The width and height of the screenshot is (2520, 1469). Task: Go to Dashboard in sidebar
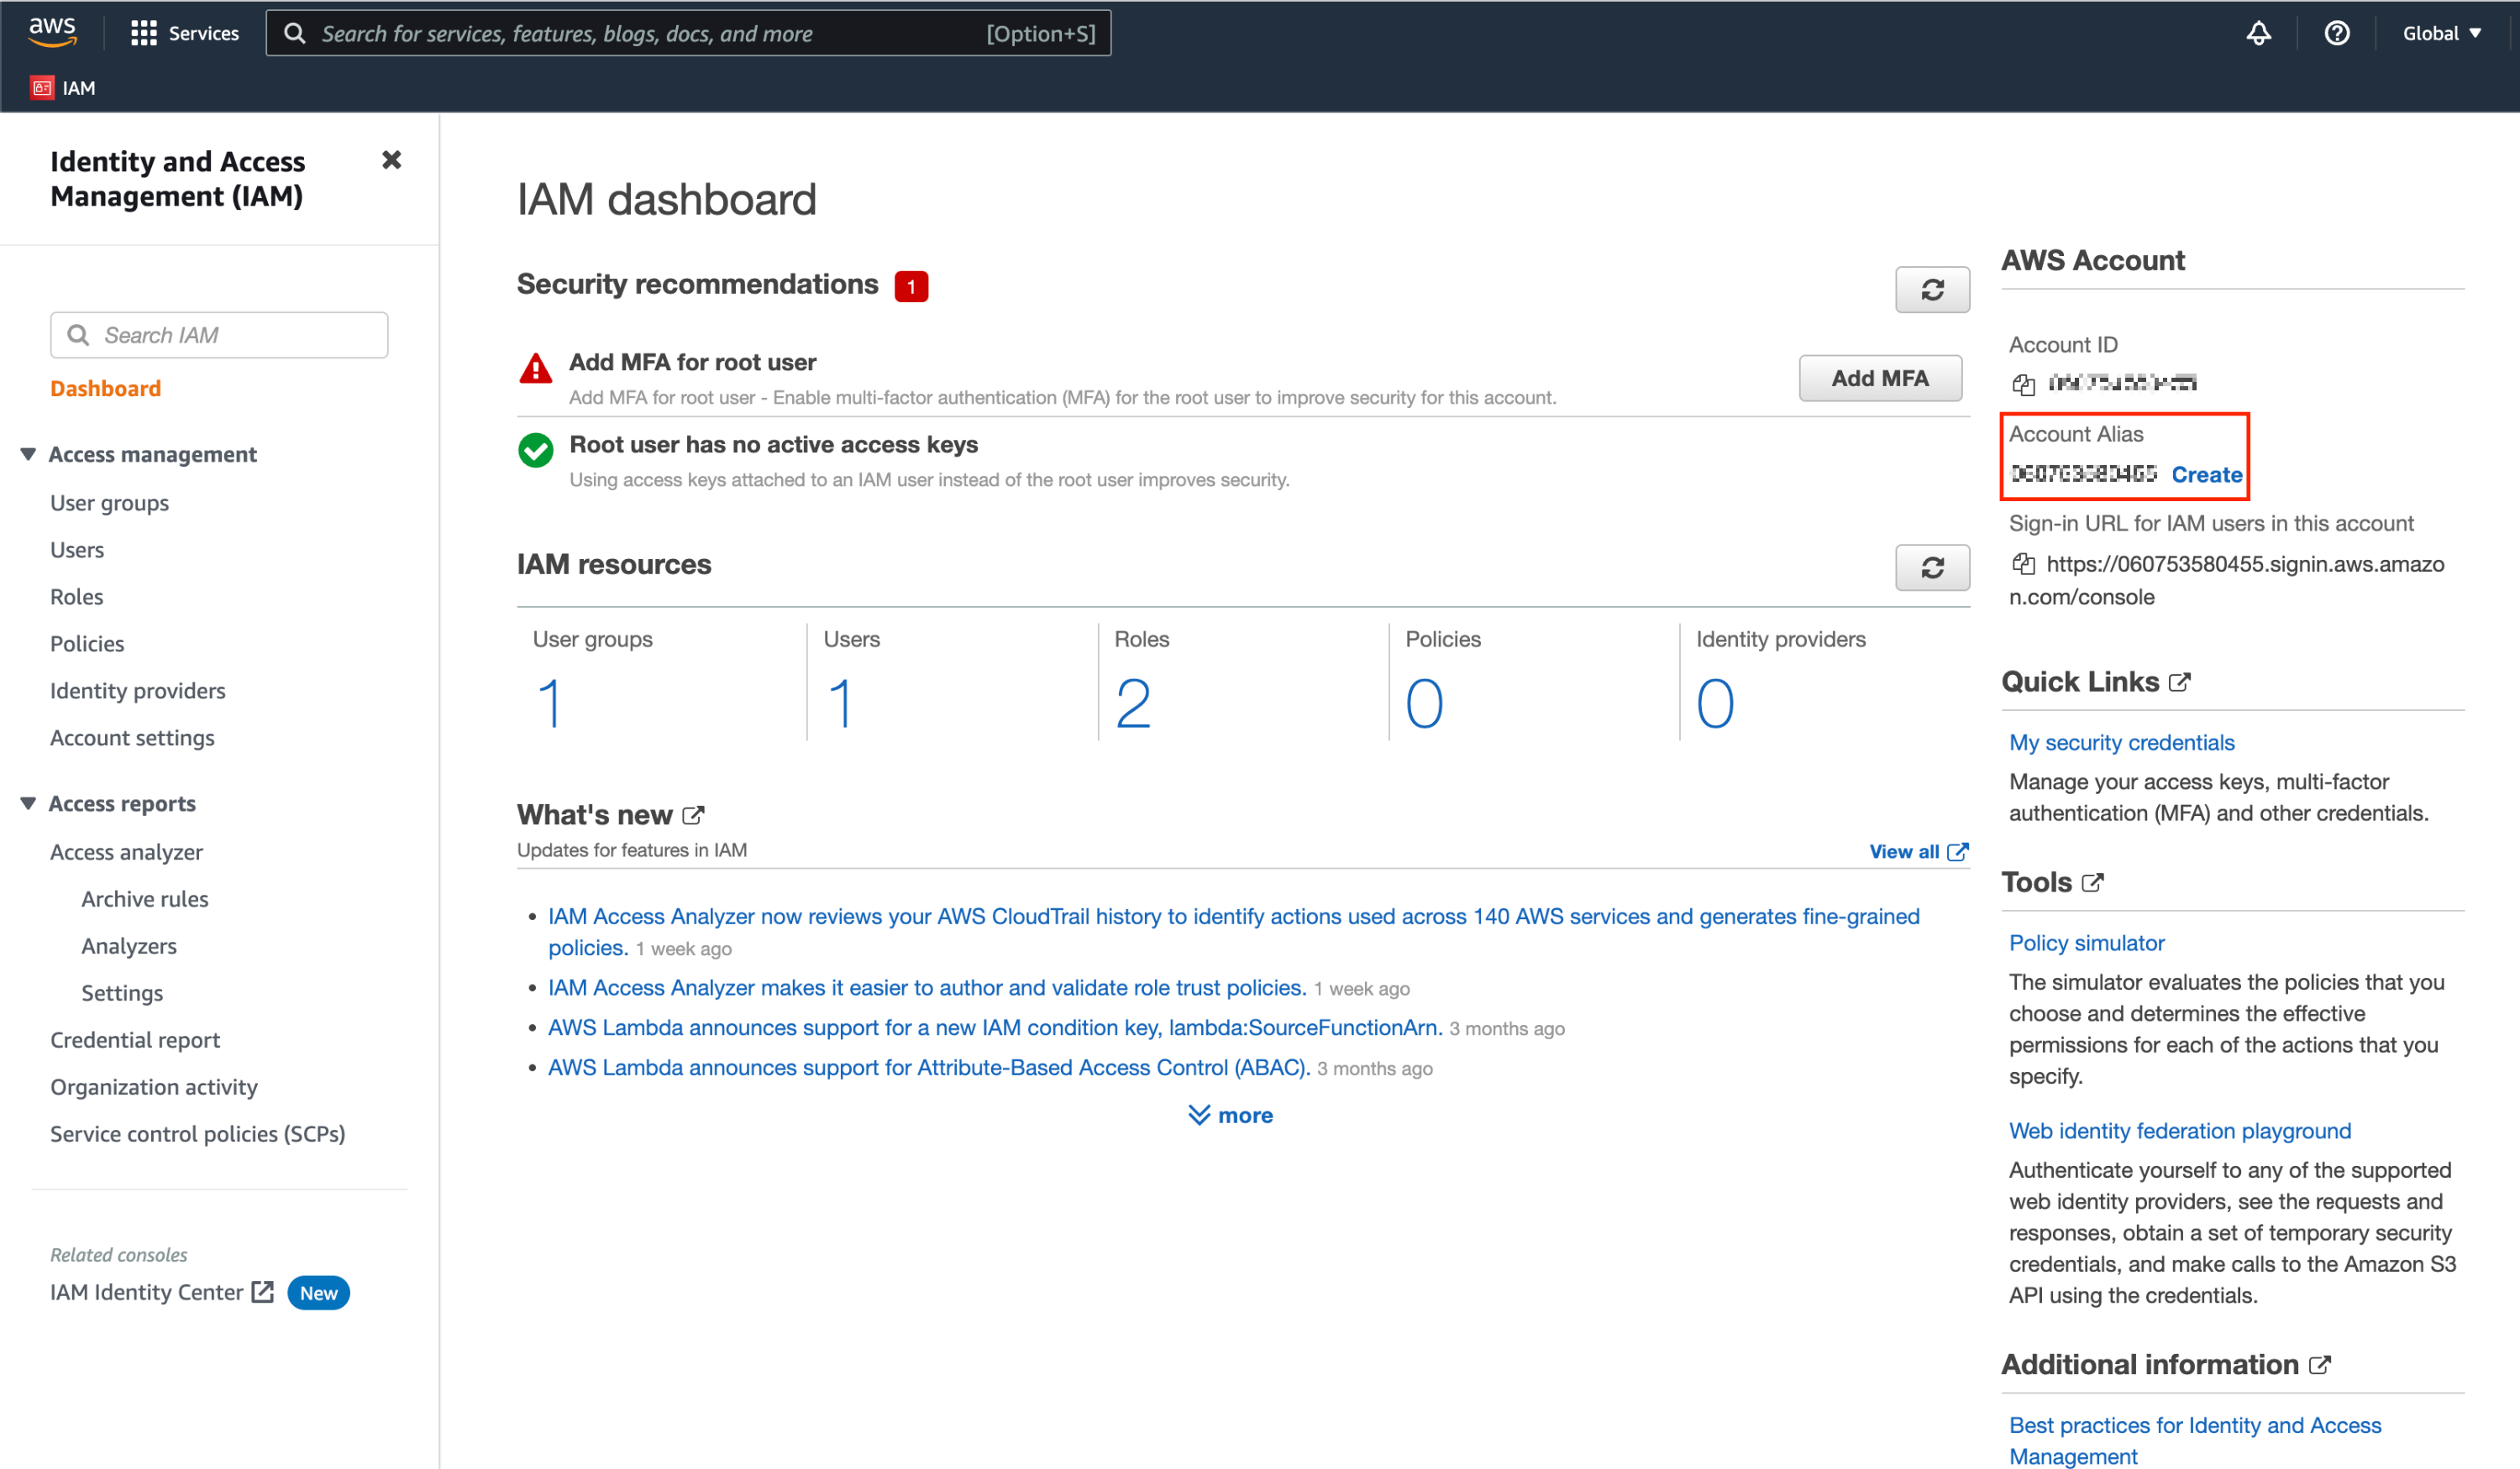pos(105,389)
